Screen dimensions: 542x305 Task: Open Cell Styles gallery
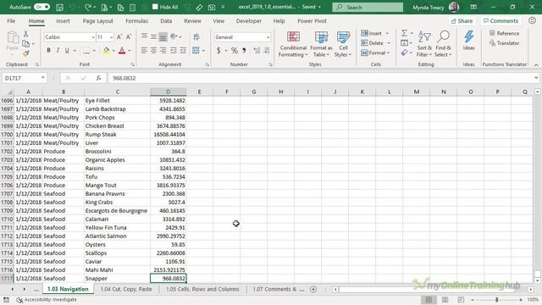[x=343, y=44]
